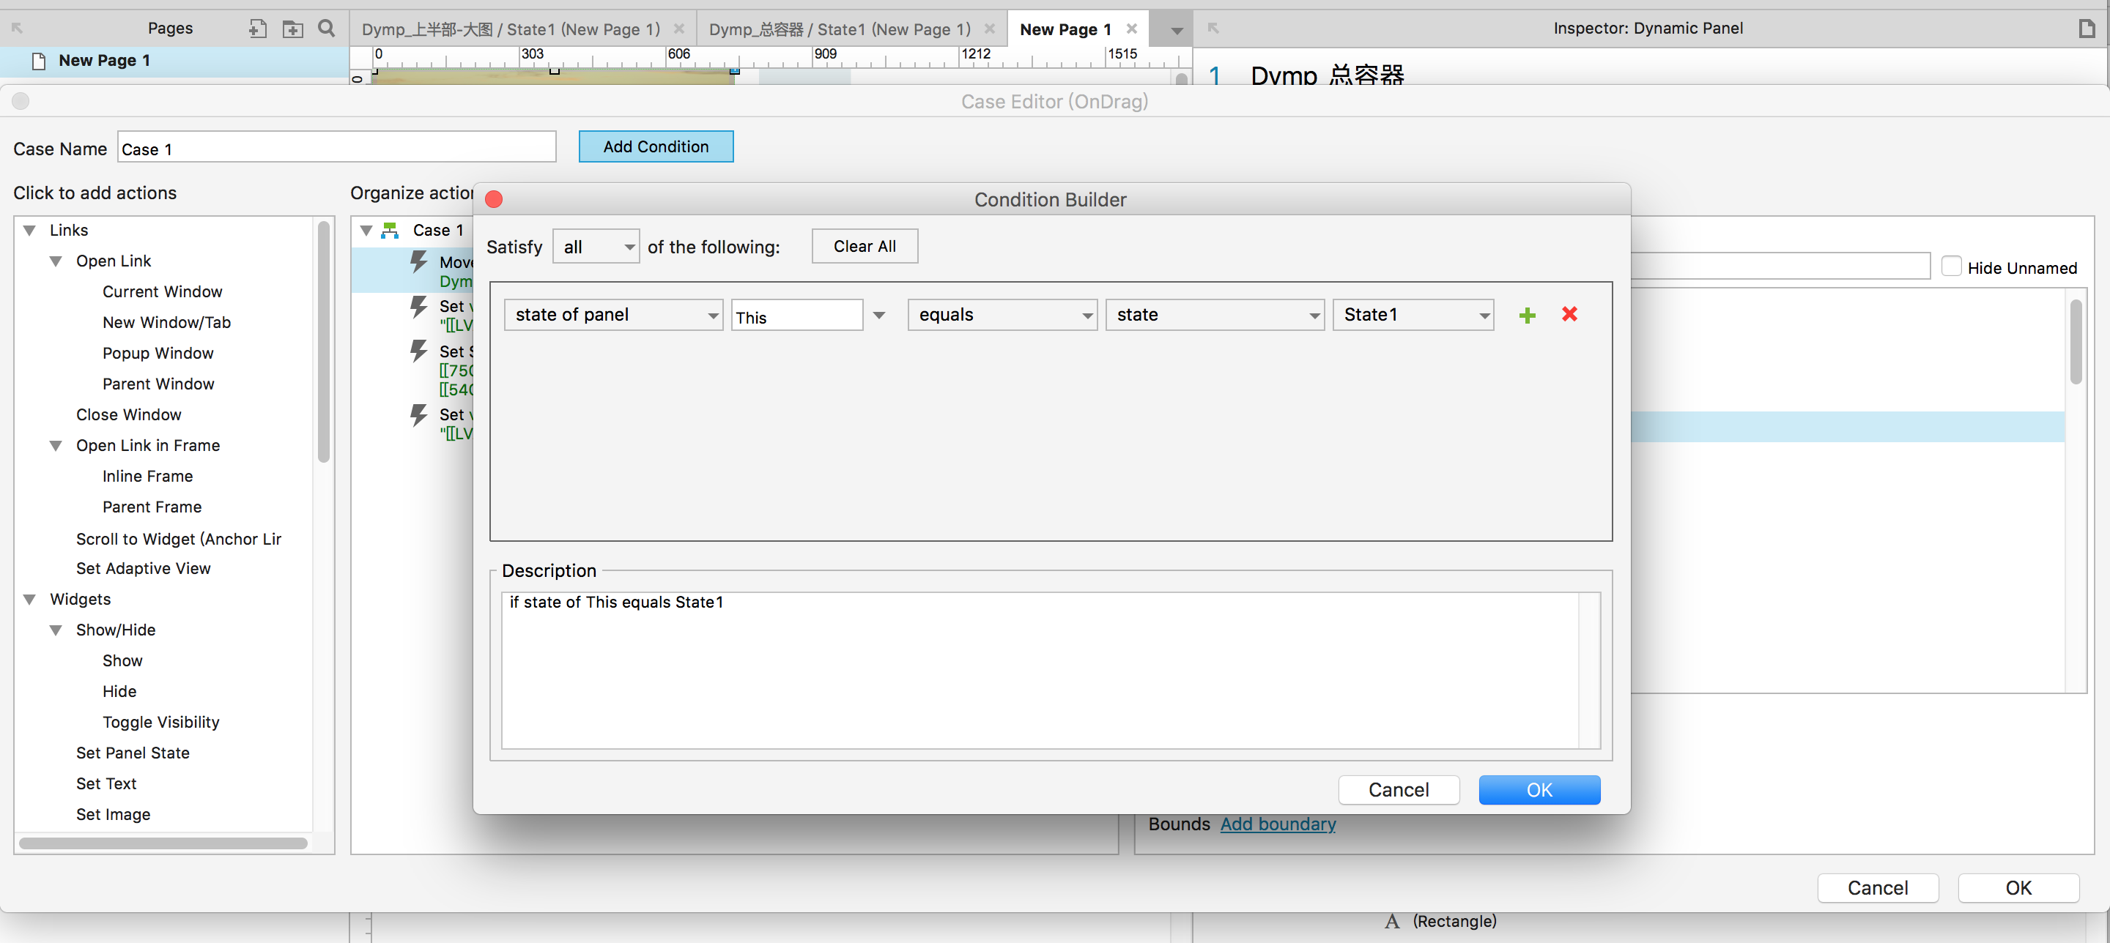Click the Add boundary link
The height and width of the screenshot is (943, 2110).
pyautogui.click(x=1277, y=824)
